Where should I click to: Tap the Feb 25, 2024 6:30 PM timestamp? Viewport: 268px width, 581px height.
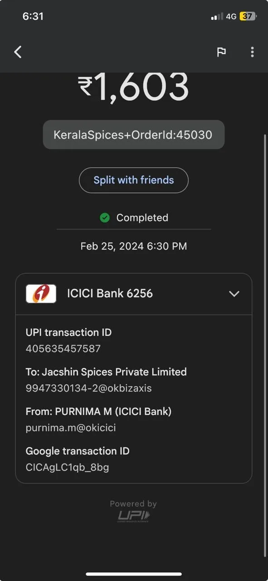coord(134,246)
